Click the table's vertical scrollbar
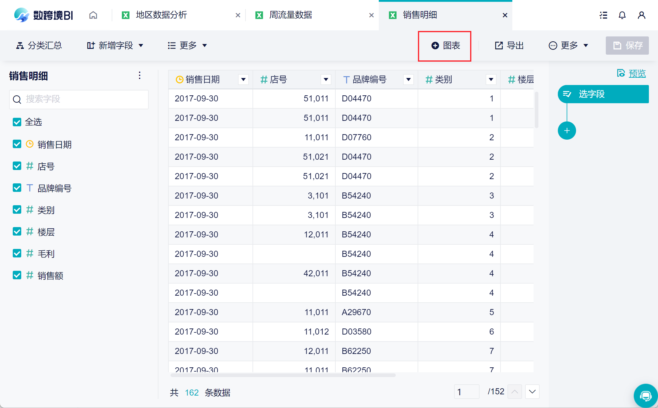 point(537,110)
